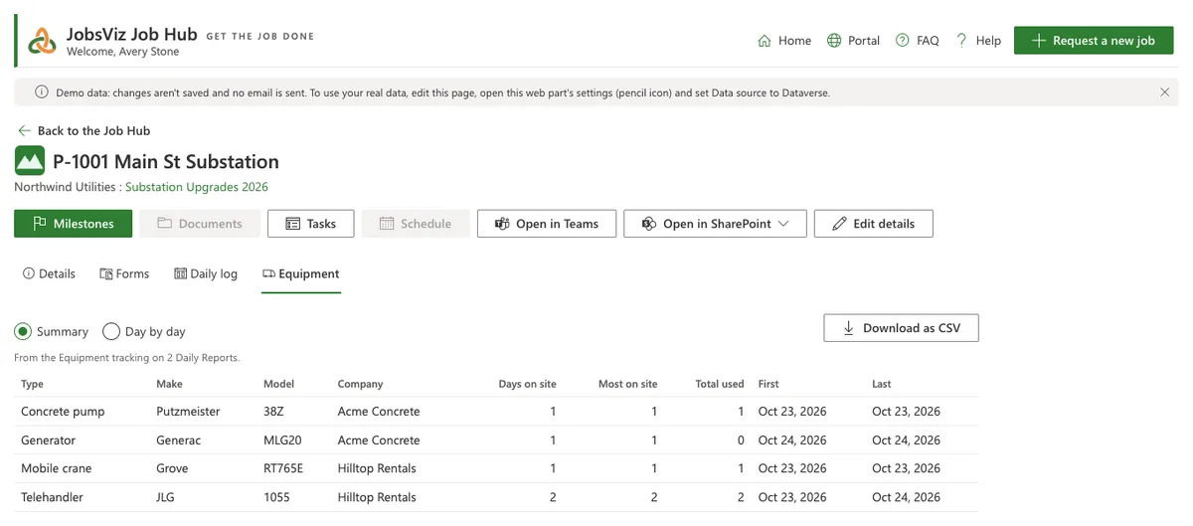Click the Most on site column header
Image resolution: width=1193 pixels, height=526 pixels.
tap(627, 384)
